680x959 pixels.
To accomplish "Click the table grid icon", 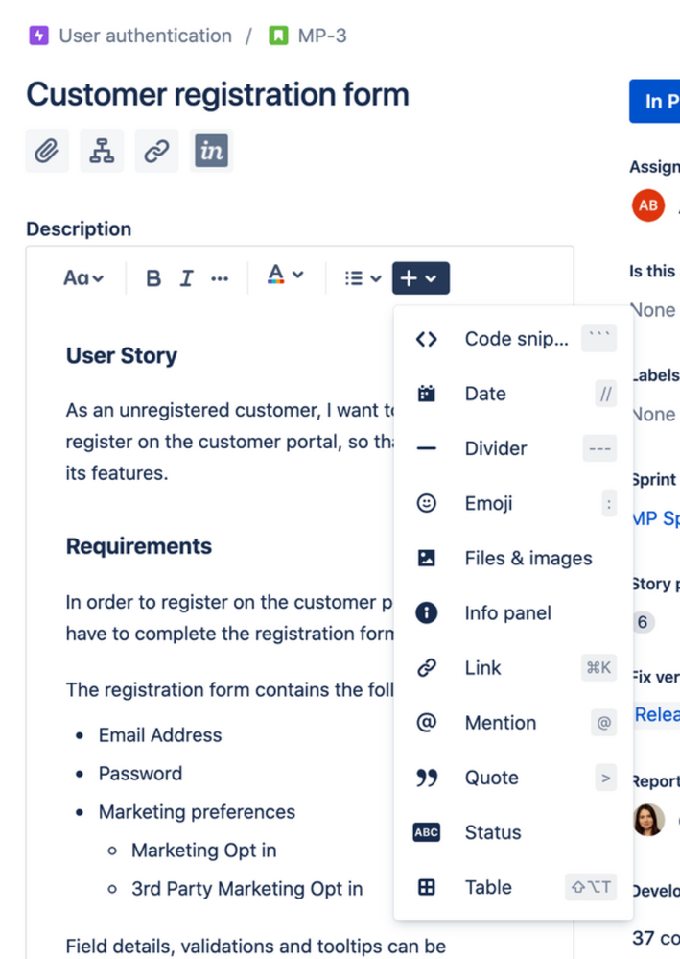I will [x=427, y=887].
